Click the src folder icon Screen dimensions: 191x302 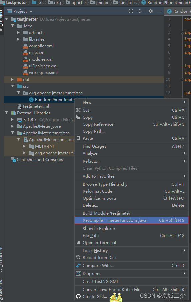pos(19,86)
